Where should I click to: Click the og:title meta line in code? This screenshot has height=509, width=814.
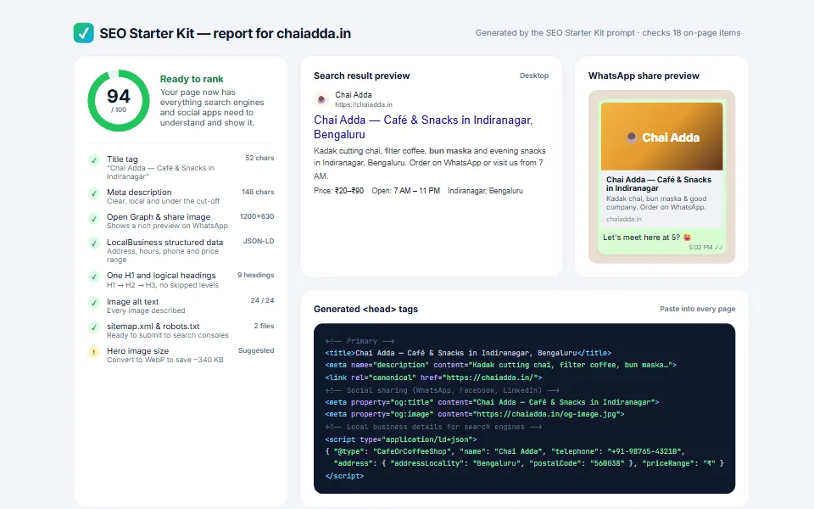492,402
